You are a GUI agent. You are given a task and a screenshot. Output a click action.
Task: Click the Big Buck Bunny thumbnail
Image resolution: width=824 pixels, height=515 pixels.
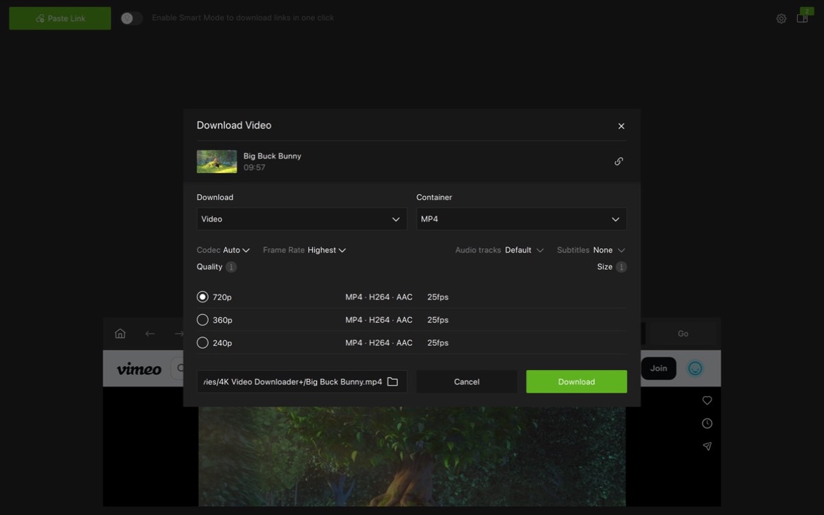click(217, 161)
